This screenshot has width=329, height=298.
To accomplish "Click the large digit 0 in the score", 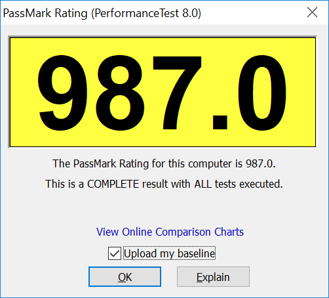I will pyautogui.click(x=261, y=93).
